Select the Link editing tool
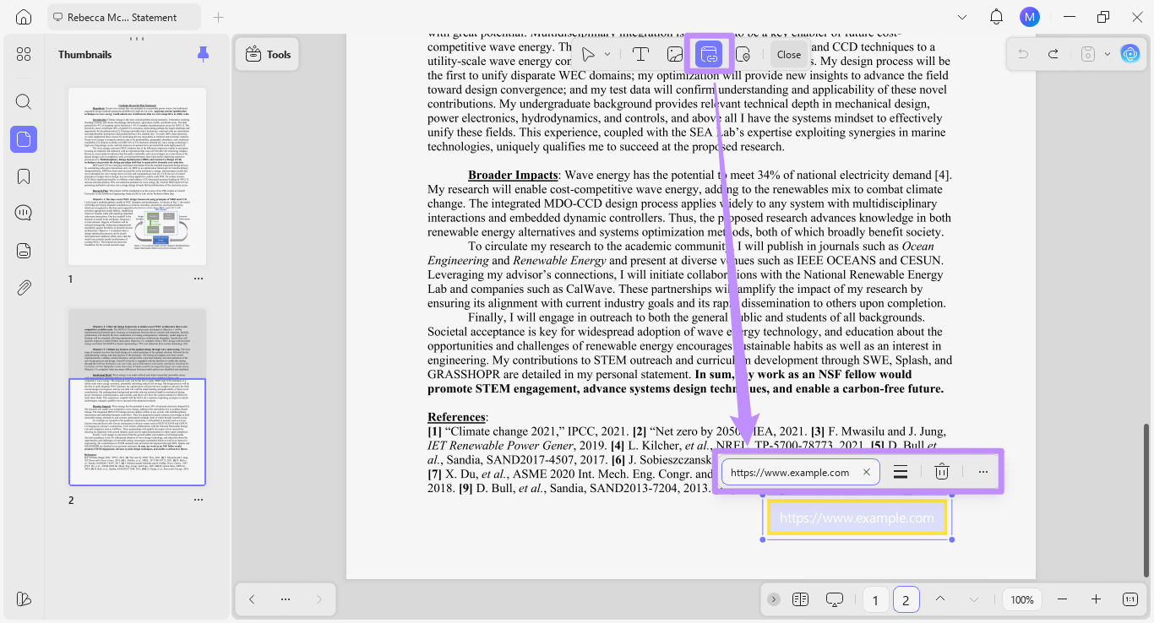Image resolution: width=1154 pixels, height=623 pixels. point(708,55)
